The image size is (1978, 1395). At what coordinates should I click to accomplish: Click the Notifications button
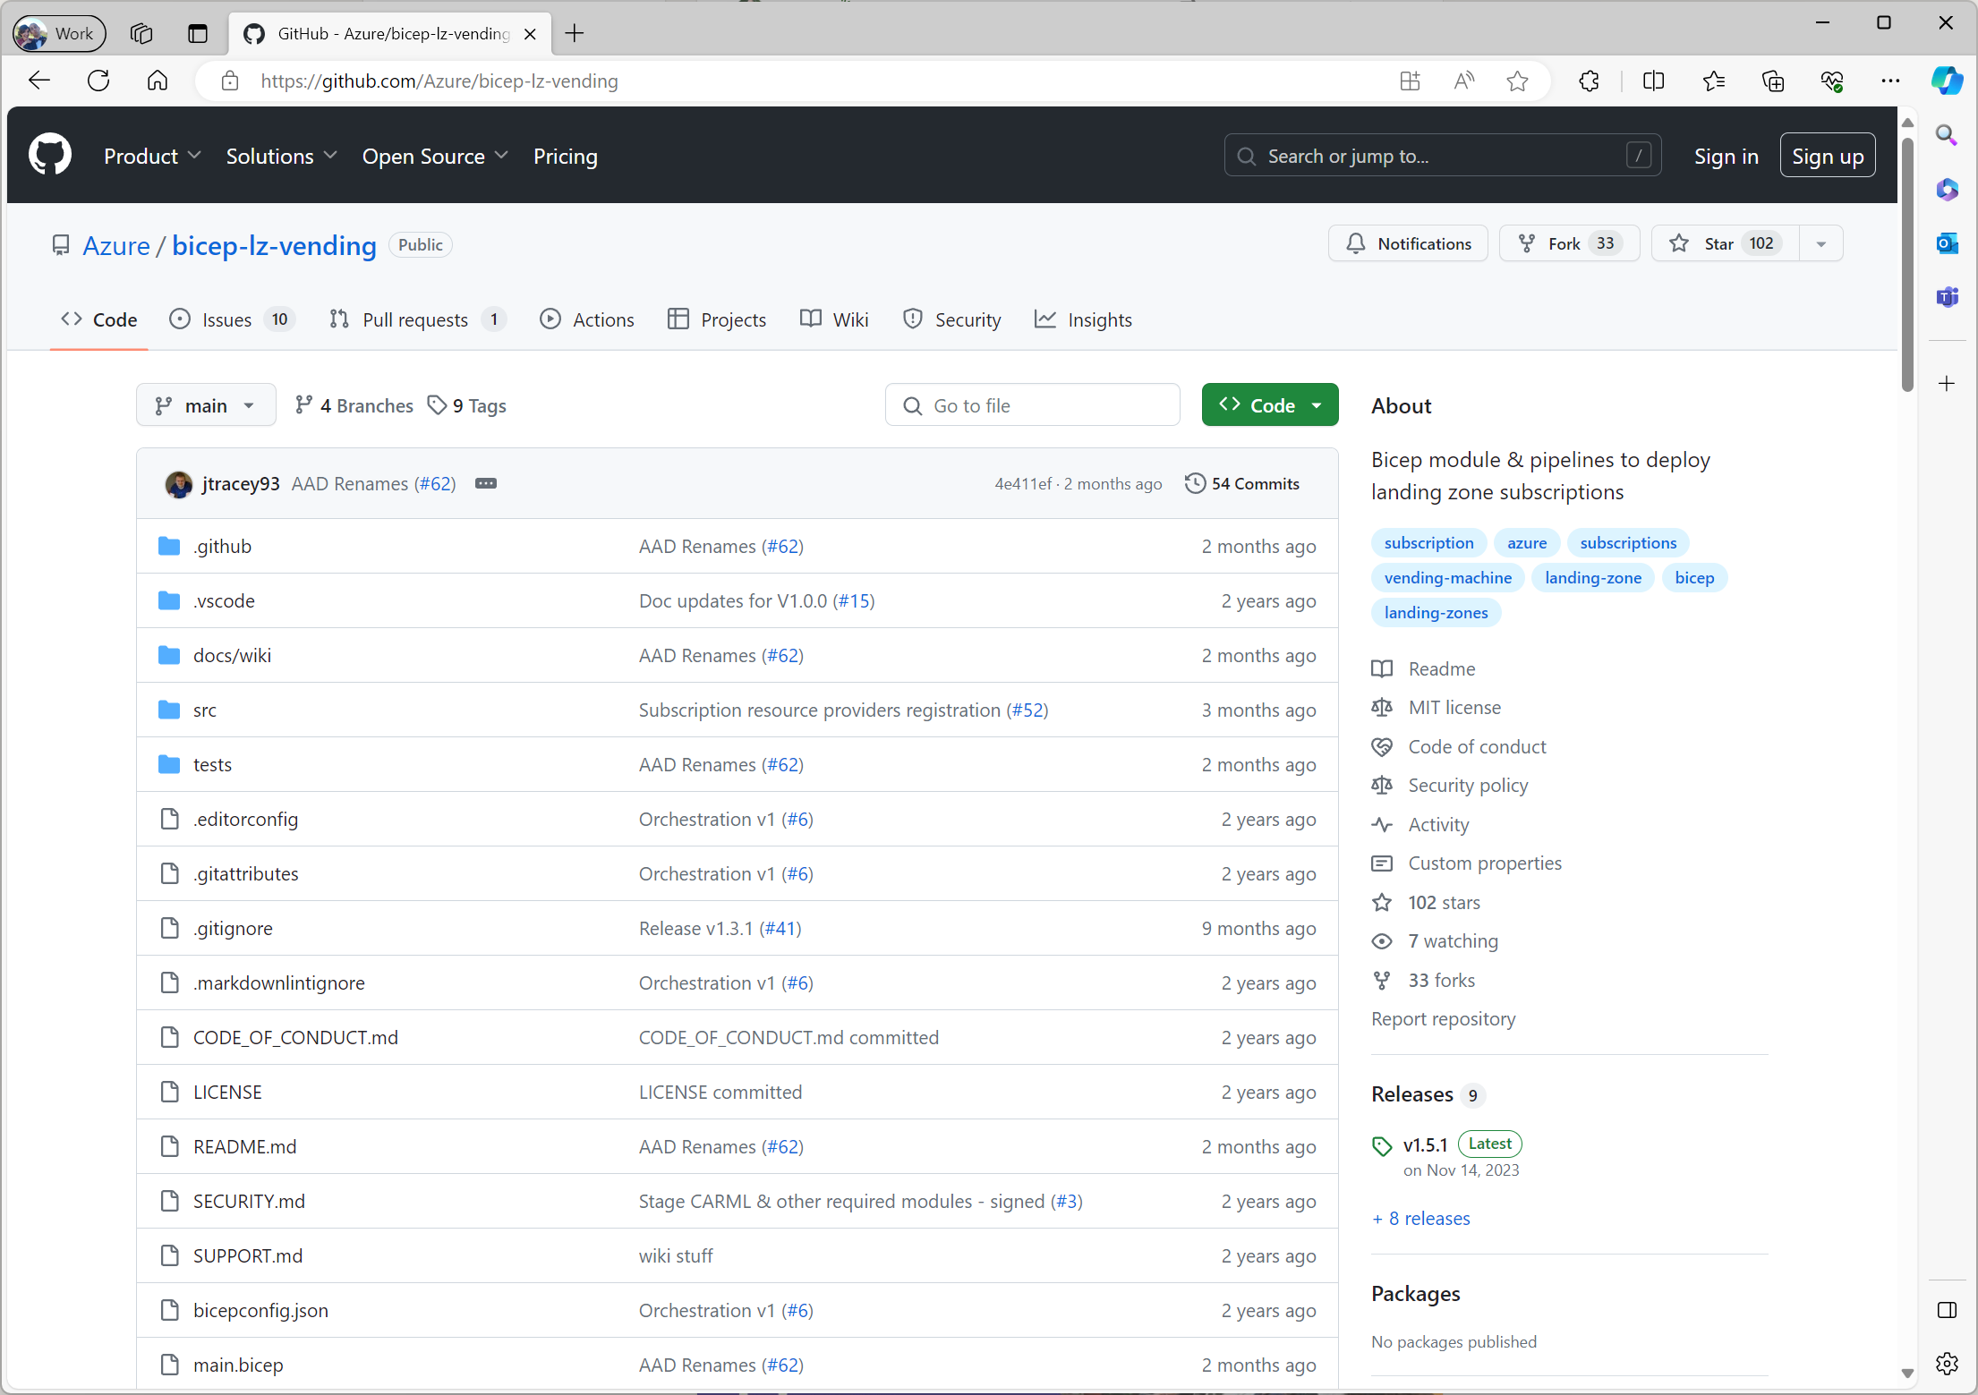pos(1408,243)
